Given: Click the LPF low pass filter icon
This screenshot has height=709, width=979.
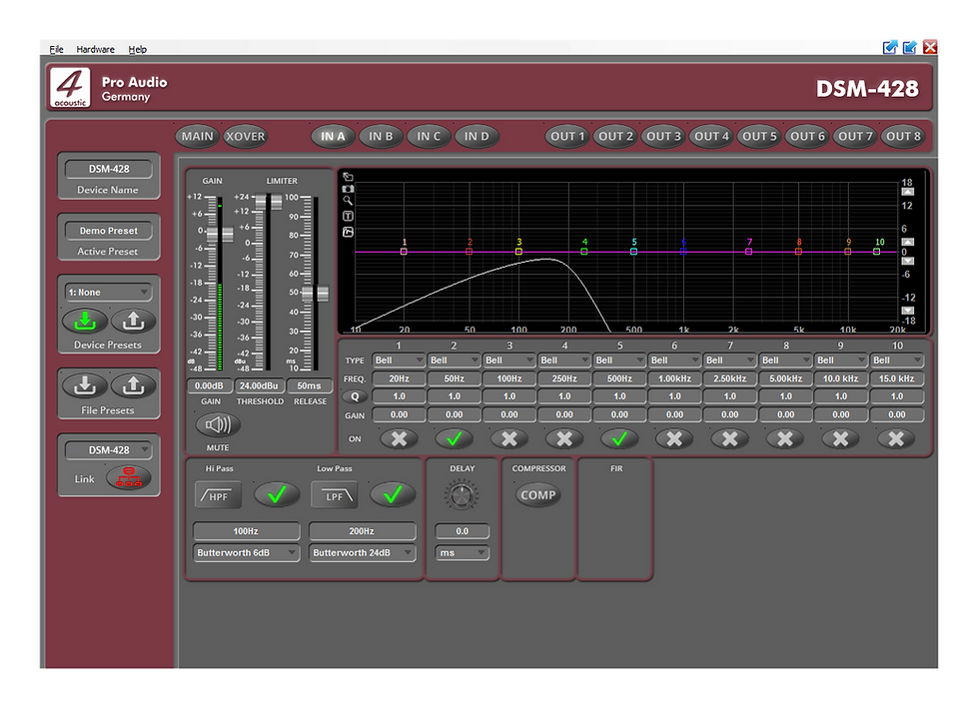Looking at the screenshot, I should pyautogui.click(x=335, y=496).
